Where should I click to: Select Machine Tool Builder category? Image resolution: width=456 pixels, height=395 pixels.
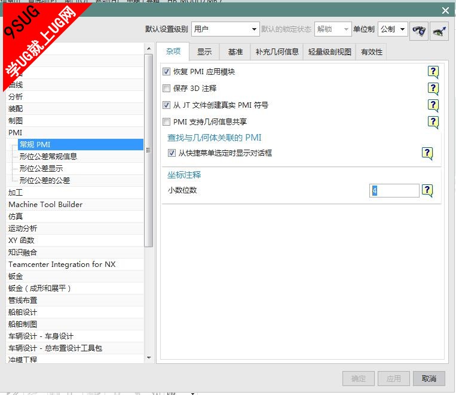pyautogui.click(x=75, y=205)
